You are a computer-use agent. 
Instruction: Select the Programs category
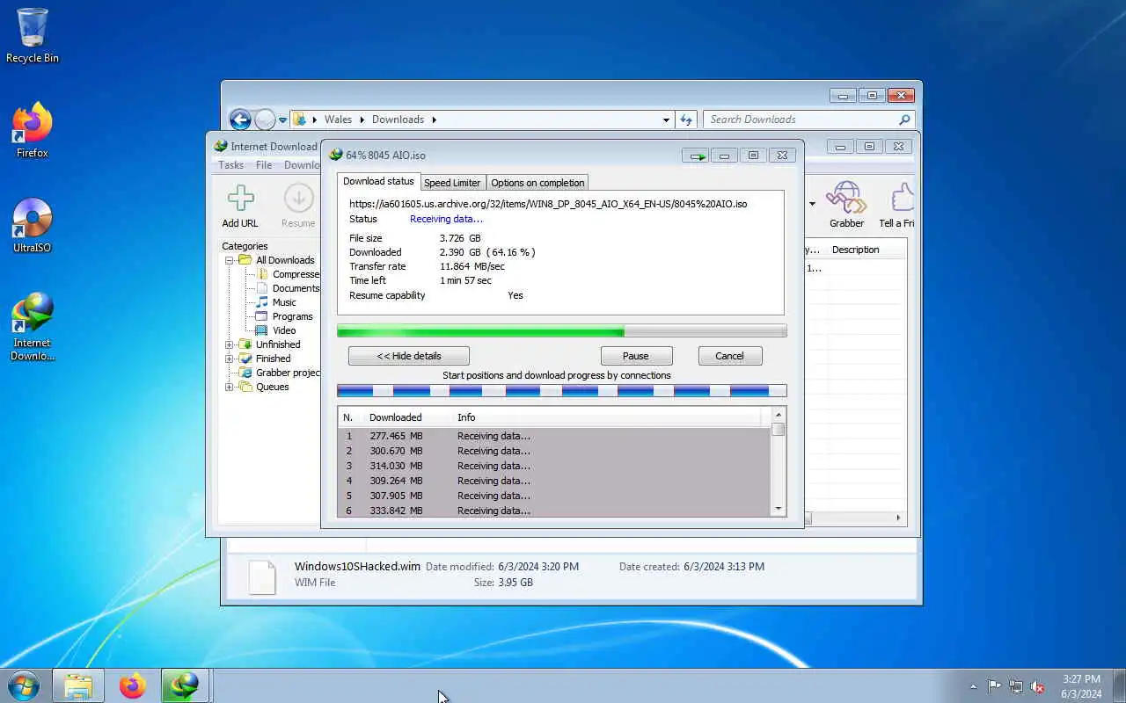[285, 316]
